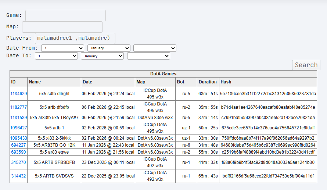This screenshot has height=190, width=327.
Task: Select game name 5x5 AR83TB GO 12K
Action: 54,145
